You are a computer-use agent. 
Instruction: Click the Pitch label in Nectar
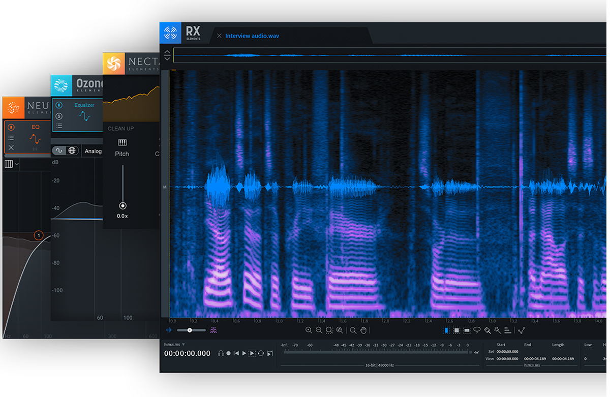coord(122,154)
